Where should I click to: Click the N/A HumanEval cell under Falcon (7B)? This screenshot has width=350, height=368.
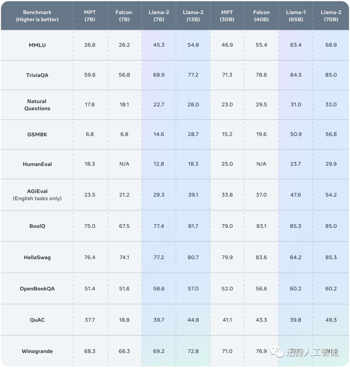click(x=124, y=164)
